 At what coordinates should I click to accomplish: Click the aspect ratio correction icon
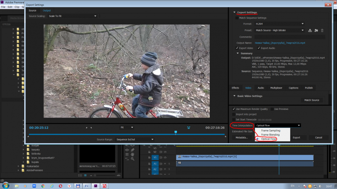(188, 128)
